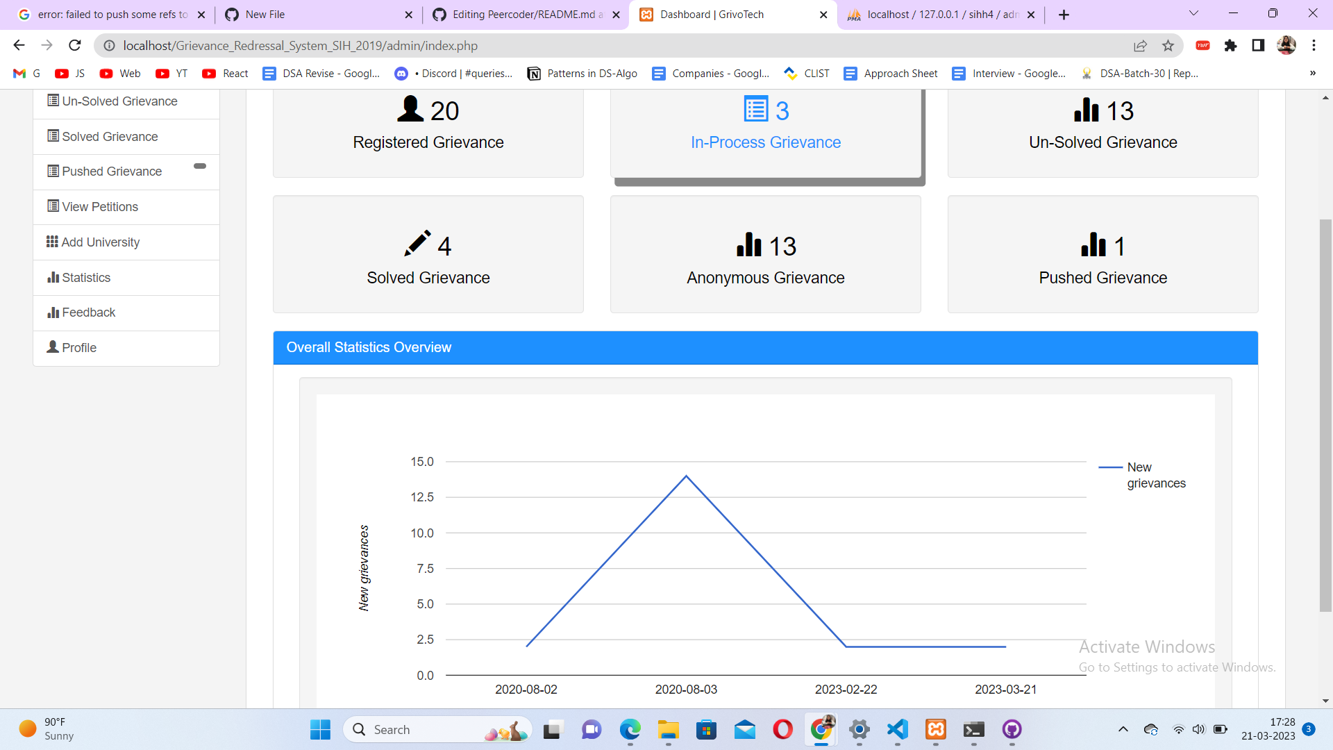This screenshot has width=1333, height=750.
Task: Bookmark page with the star icon
Action: (x=1168, y=46)
